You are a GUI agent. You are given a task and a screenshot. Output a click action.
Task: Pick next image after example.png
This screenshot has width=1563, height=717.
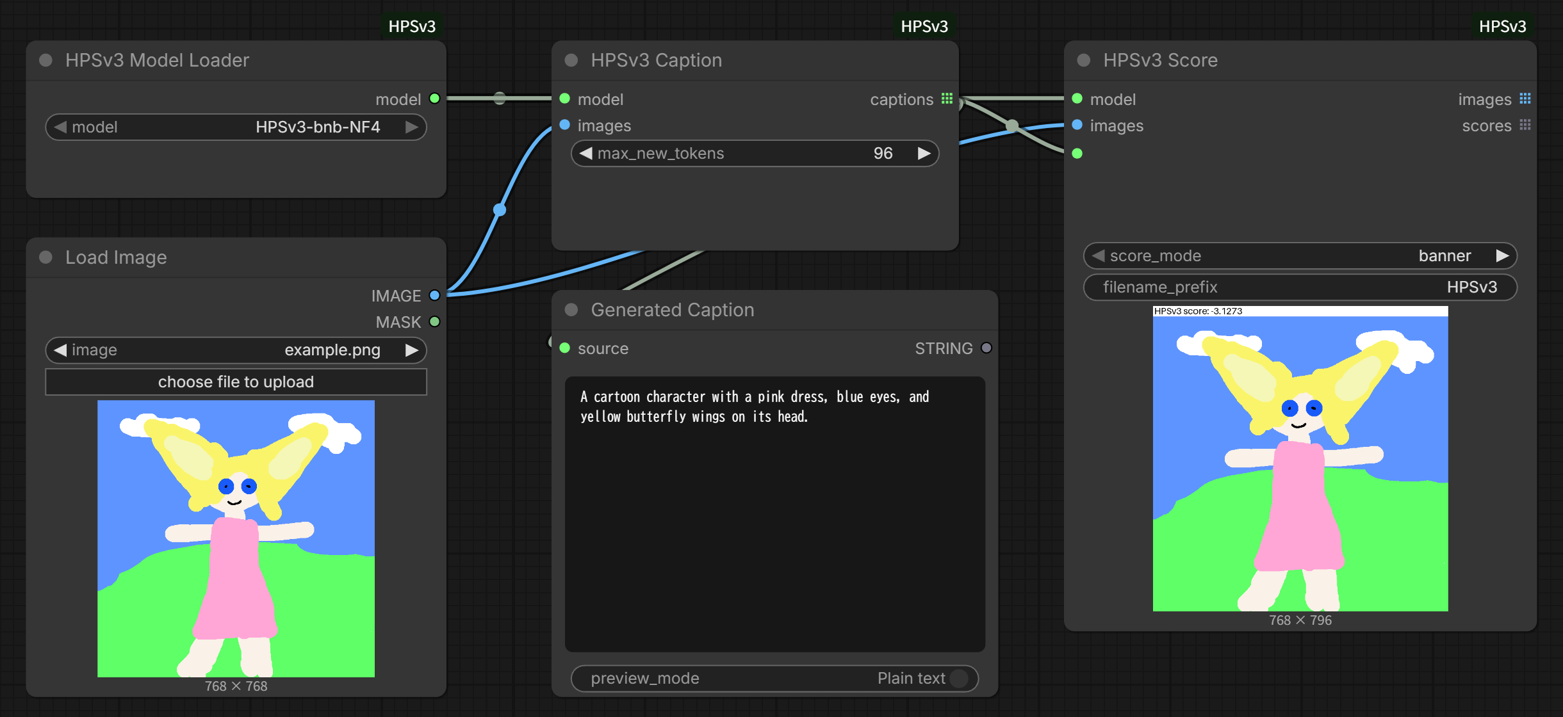tap(412, 350)
